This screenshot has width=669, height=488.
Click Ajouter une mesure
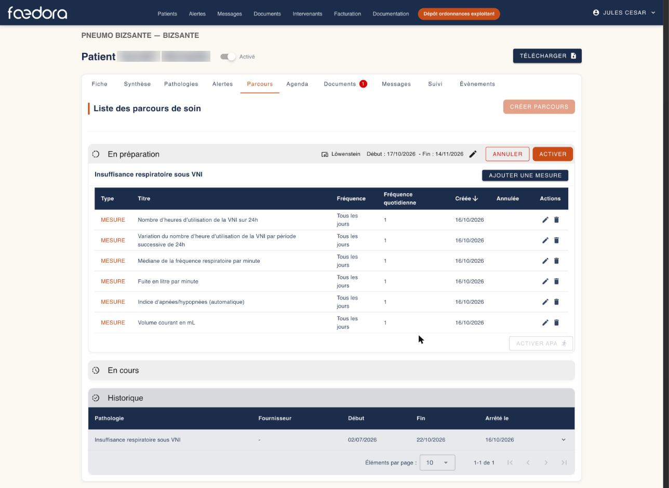coord(525,175)
